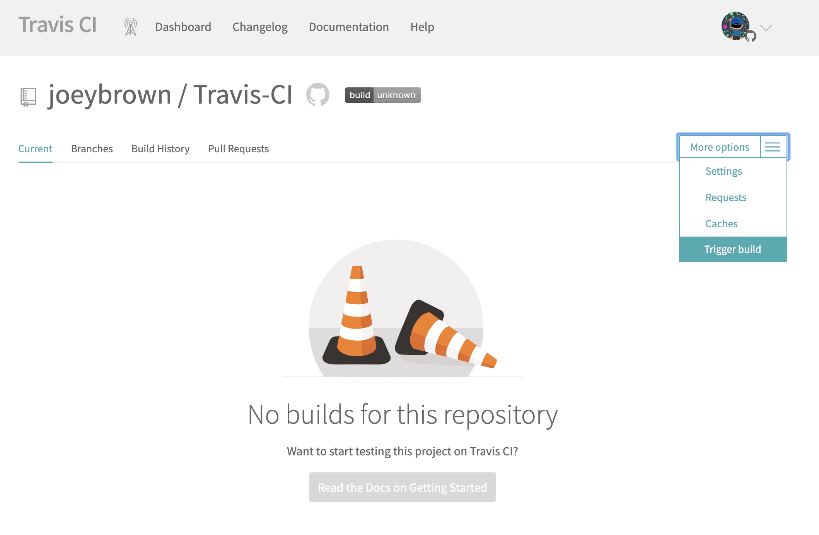Open the GitHub repository octocat icon
The height and width of the screenshot is (535, 819).
[x=317, y=95]
